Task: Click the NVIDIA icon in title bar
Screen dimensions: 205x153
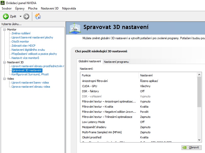Action: 2,3
